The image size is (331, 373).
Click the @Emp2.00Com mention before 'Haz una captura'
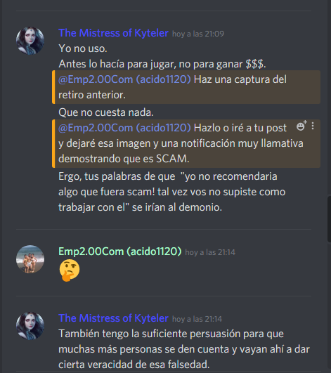pyautogui.click(x=124, y=79)
